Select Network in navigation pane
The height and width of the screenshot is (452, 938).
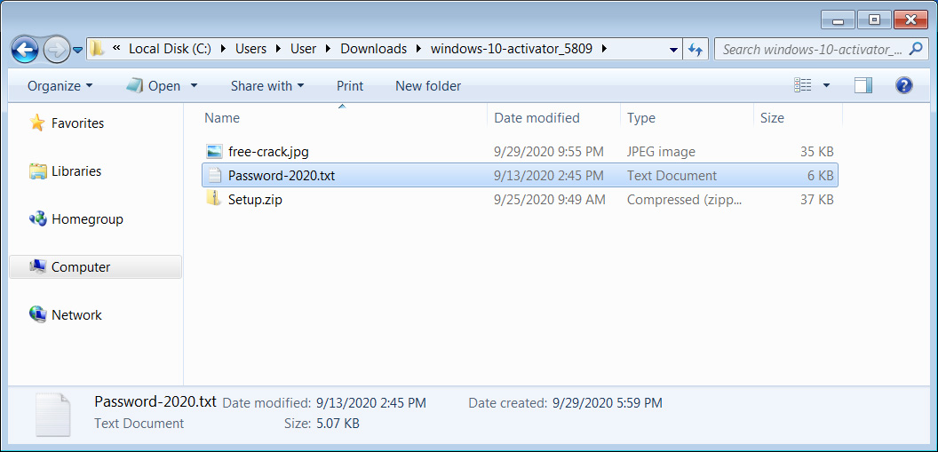76,315
